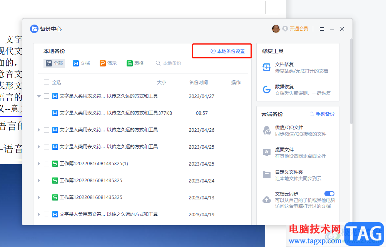The image size is (386, 247).
Task: Select the 08:57 backup entry of 377KB
Action: tap(143, 113)
